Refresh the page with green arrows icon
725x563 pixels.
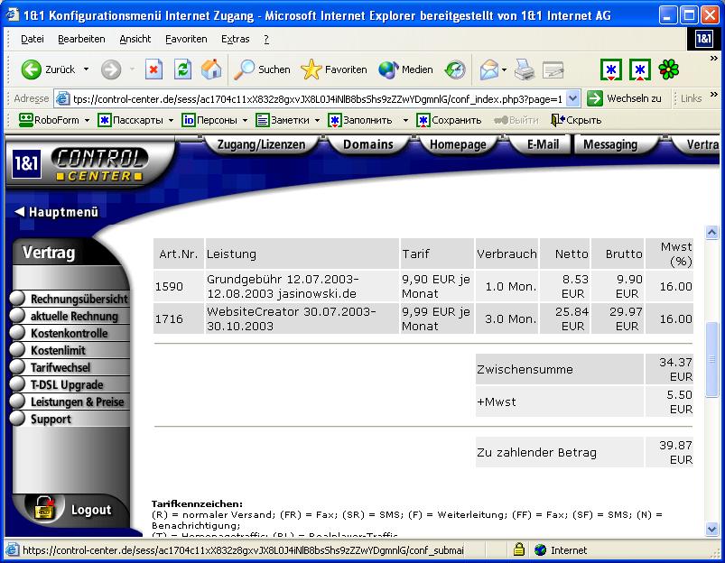click(x=182, y=69)
